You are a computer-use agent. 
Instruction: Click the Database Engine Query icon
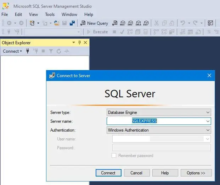click(x=115, y=23)
